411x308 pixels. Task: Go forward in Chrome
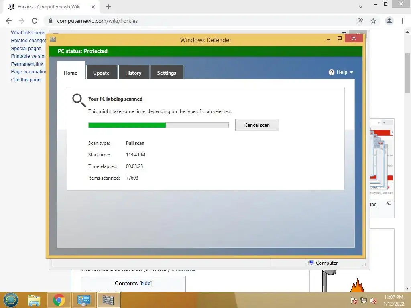(22, 21)
